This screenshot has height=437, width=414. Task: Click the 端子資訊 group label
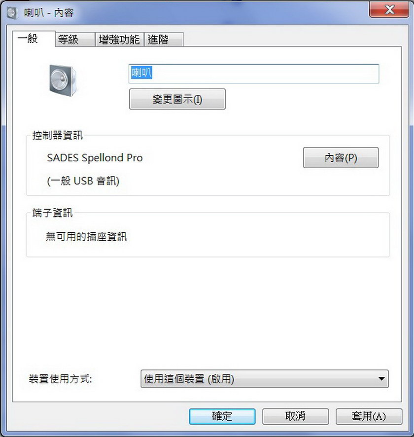pos(52,213)
